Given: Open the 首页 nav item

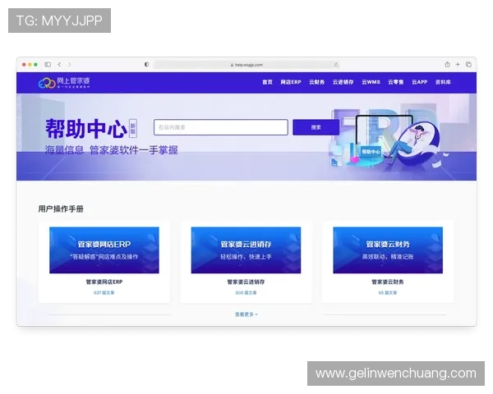Looking at the screenshot, I should click(267, 82).
